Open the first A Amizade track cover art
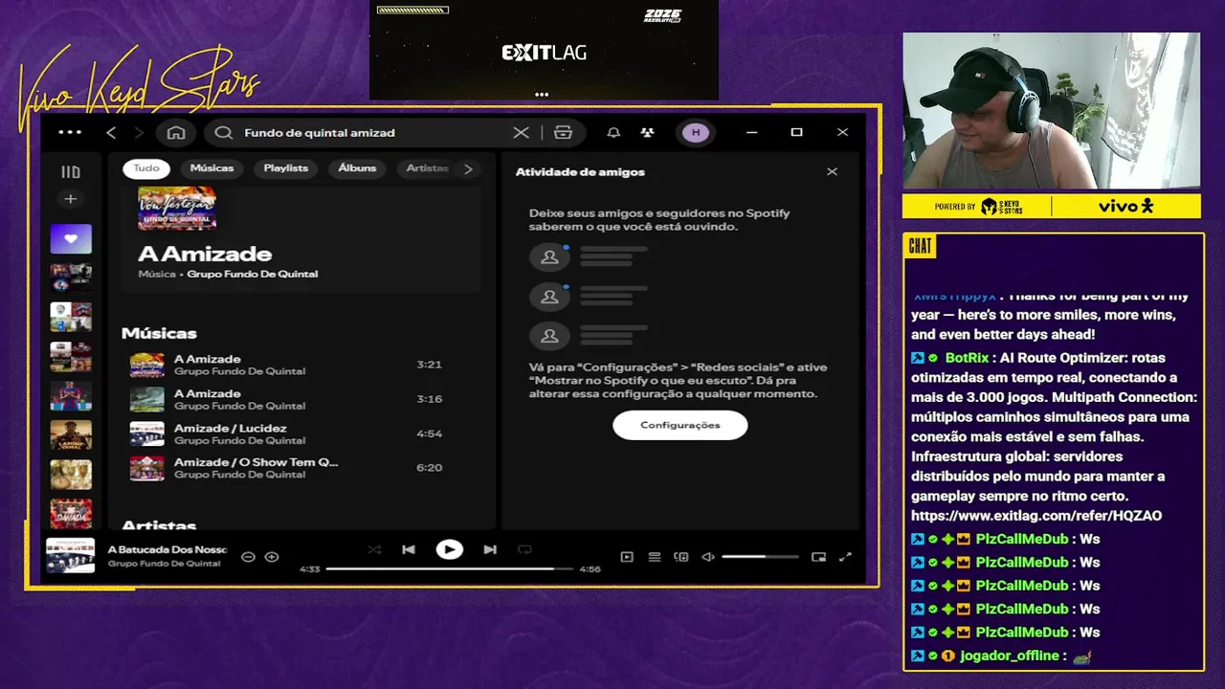 pos(147,365)
